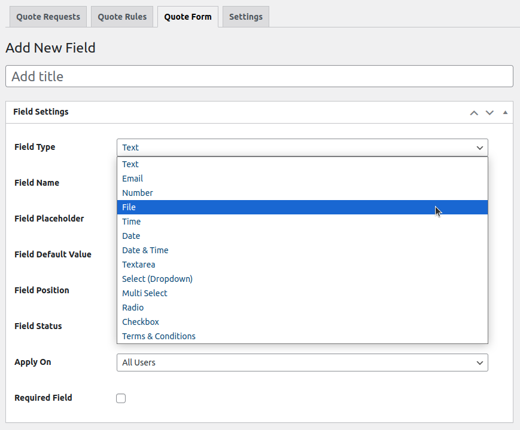Click the move-up arrow in Field Settings
The image size is (520, 430).
click(x=474, y=112)
